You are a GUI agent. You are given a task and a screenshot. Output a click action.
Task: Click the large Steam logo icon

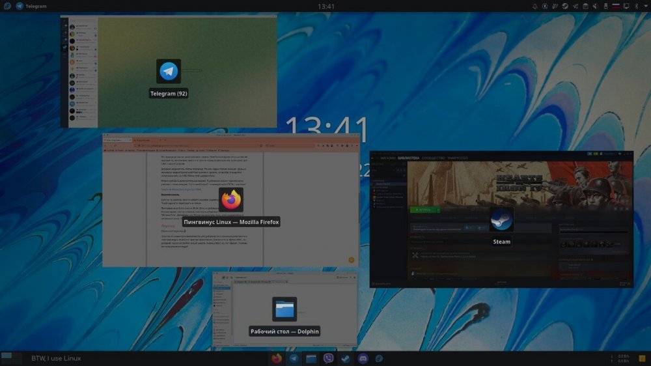[x=501, y=219]
